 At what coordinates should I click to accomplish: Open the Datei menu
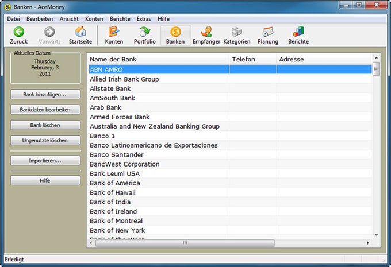click(x=13, y=19)
